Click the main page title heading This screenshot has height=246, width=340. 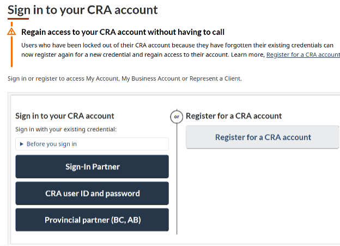tap(83, 10)
